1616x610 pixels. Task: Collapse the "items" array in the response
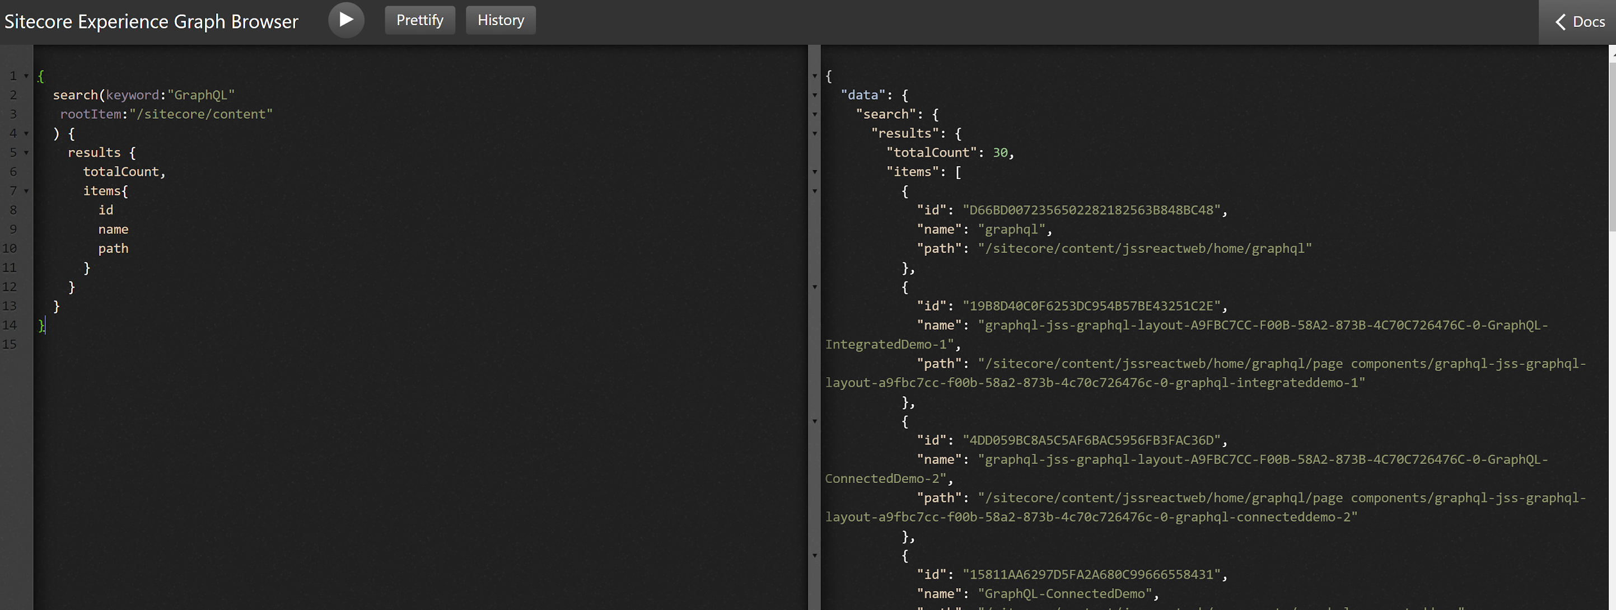tap(815, 172)
